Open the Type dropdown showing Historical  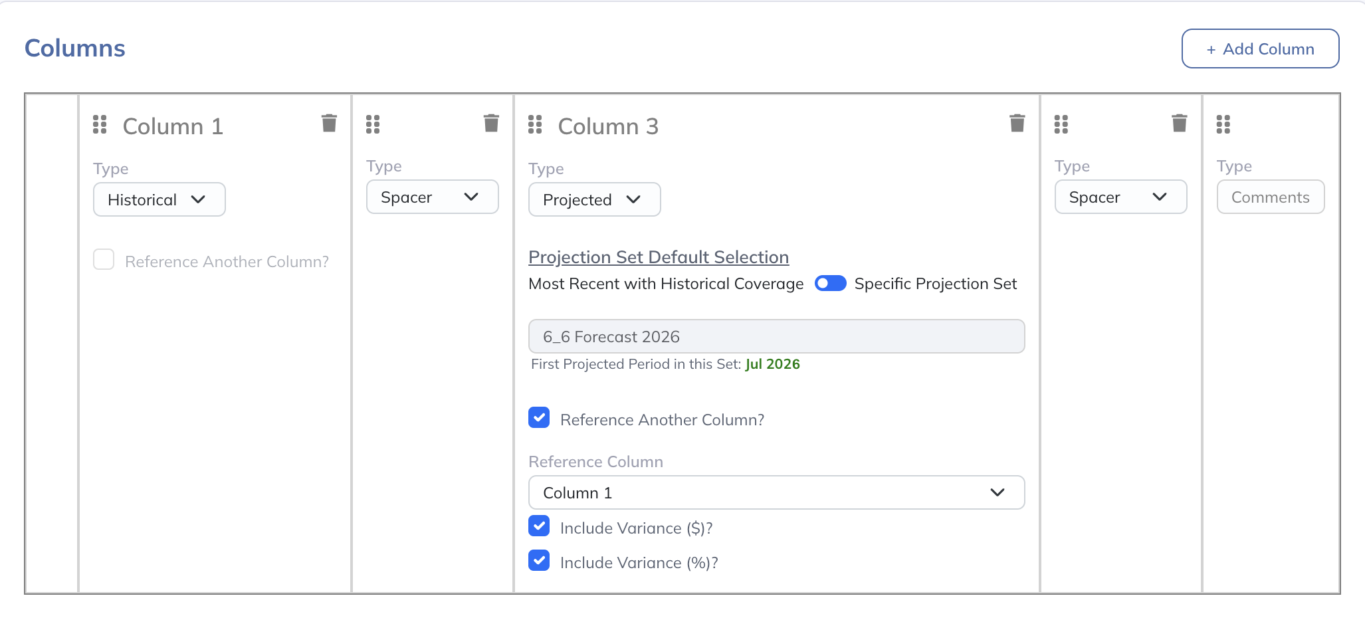(x=159, y=199)
